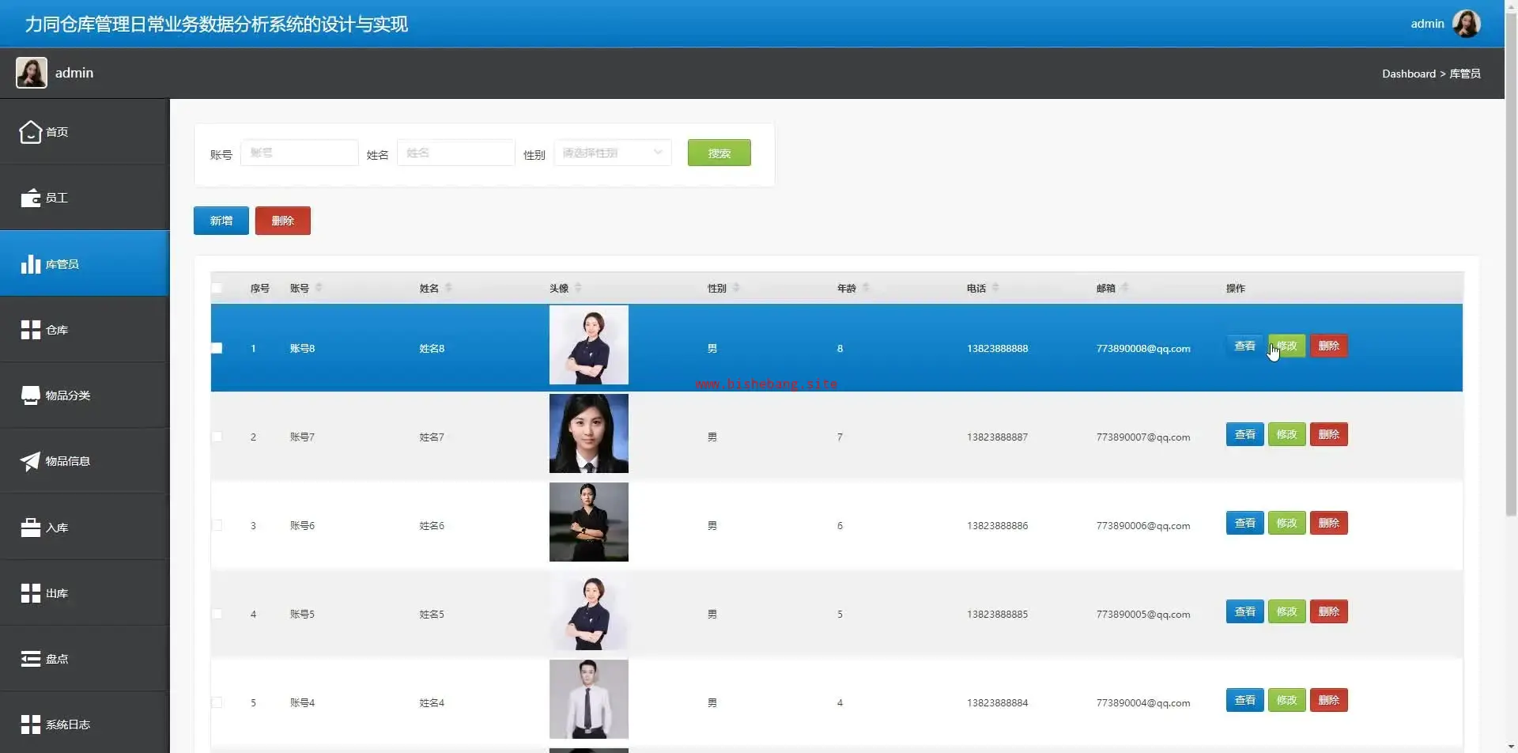Click 修改 for the 账号7 row
The image size is (1518, 753).
1287,434
